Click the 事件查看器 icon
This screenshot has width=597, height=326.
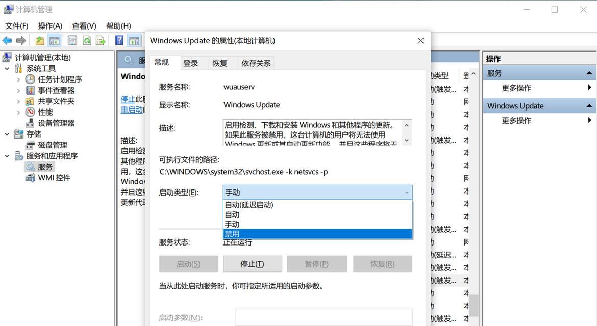(x=30, y=90)
